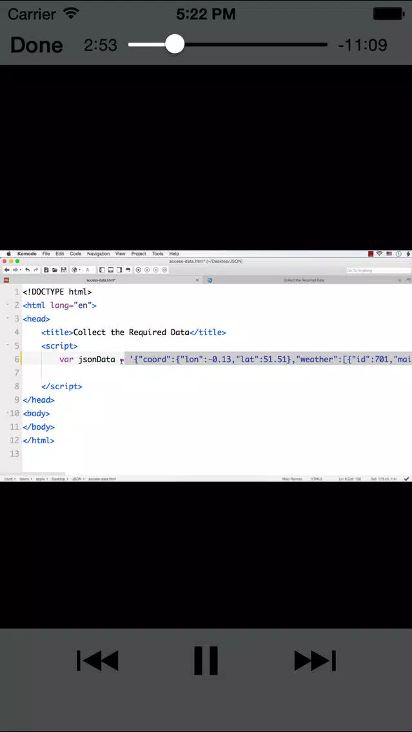412x732 pixels.
Task: Collapse the head tag fold at line 3
Action: pos(8,318)
